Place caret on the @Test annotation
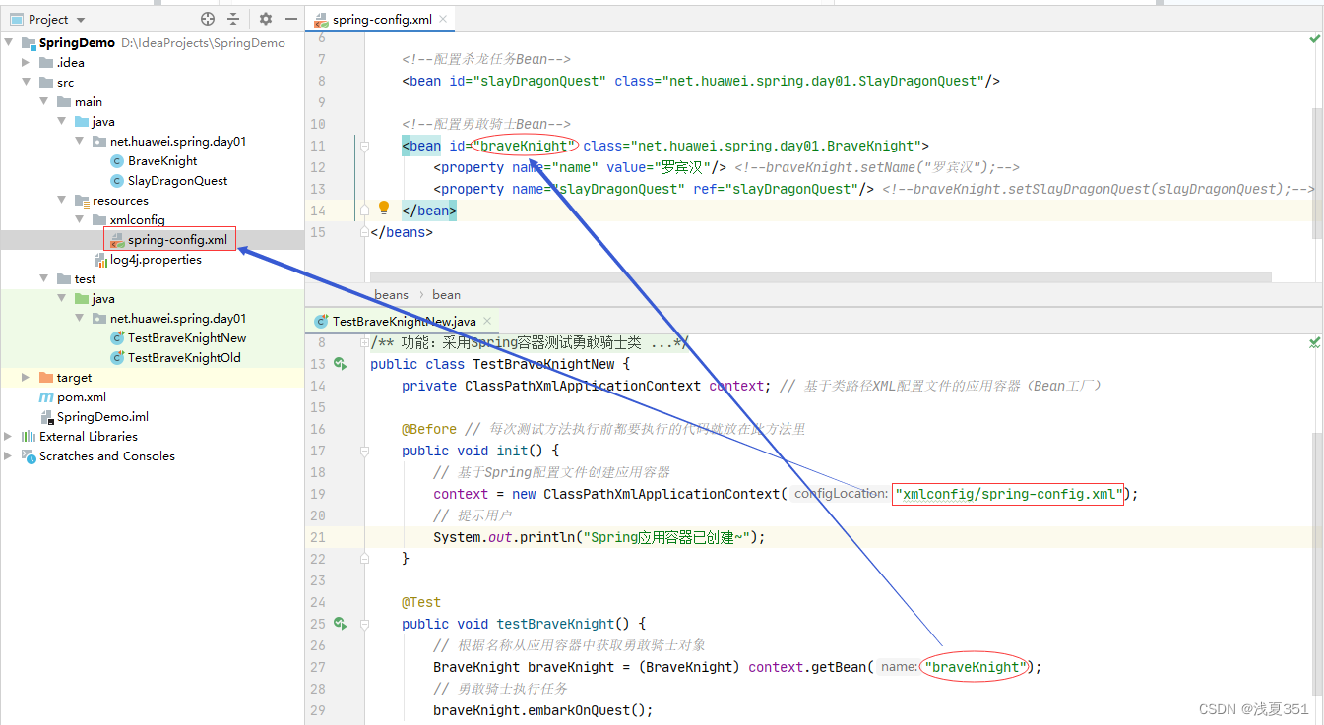The height and width of the screenshot is (725, 1324). (421, 602)
